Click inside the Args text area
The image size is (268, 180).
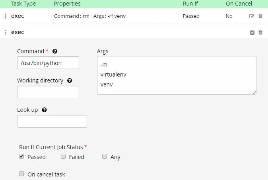[177, 75]
